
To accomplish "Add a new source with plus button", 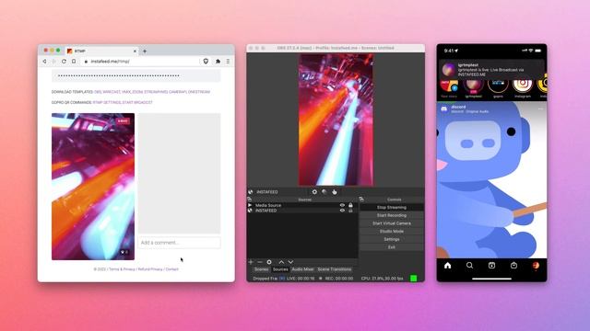I will coord(251,262).
